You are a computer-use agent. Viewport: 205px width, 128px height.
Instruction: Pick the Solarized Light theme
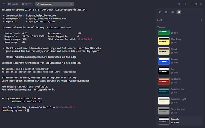coord(180,101)
